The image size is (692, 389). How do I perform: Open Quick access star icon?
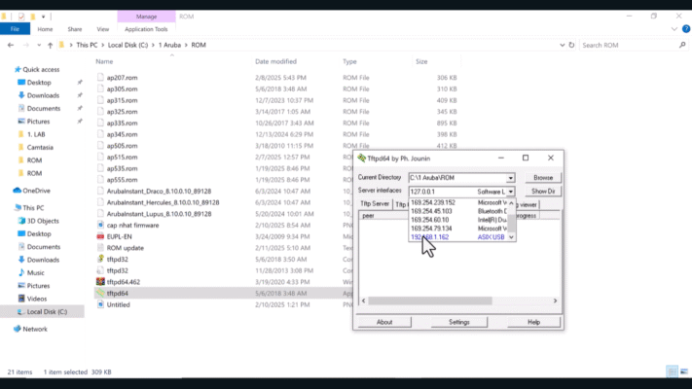18,69
